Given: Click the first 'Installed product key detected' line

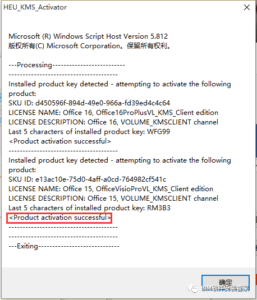Looking at the screenshot, I should (120, 84).
